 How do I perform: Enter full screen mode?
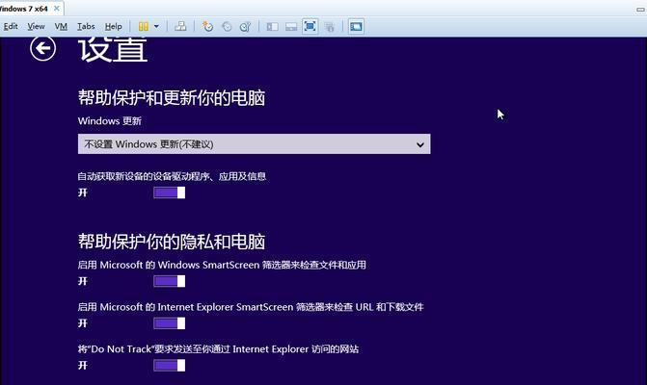tap(310, 27)
